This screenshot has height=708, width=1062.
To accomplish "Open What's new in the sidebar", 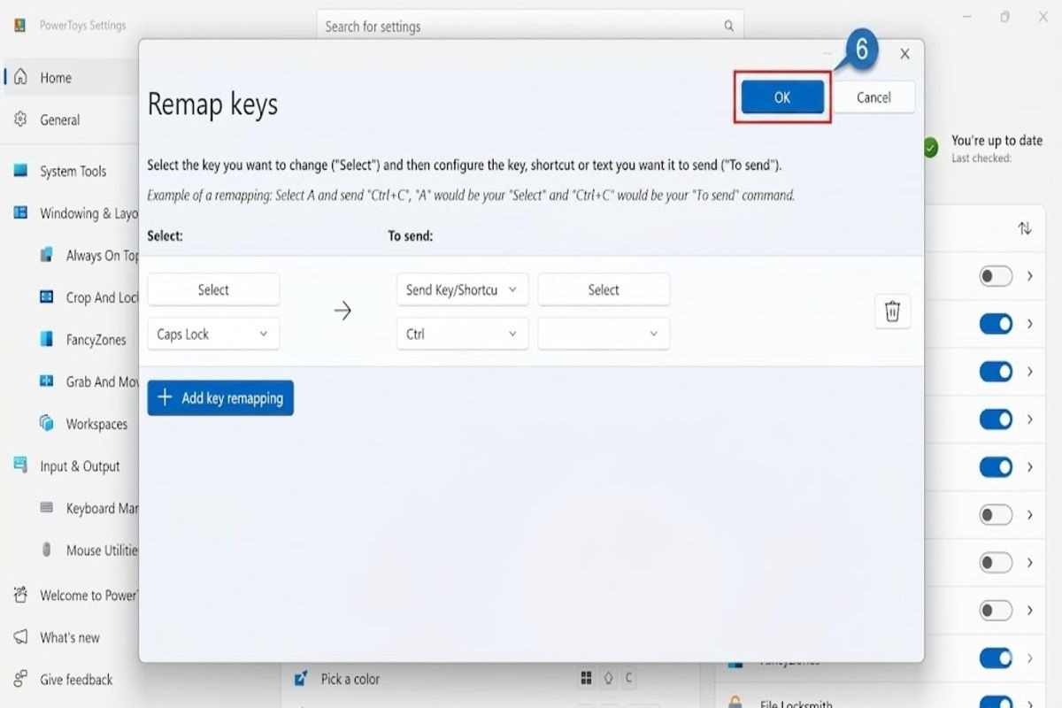I will point(71,637).
